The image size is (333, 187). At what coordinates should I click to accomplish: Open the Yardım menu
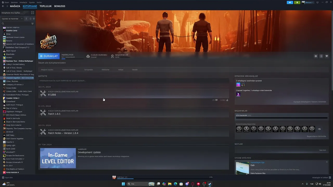(39, 2)
